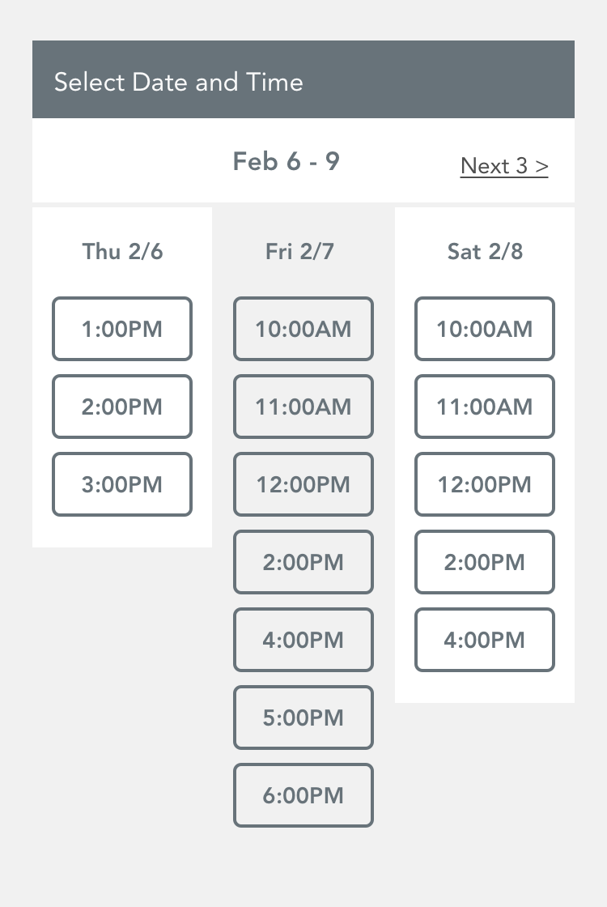607x907 pixels.
Task: Select Saturday 10:00AM time slot
Action: 485,329
